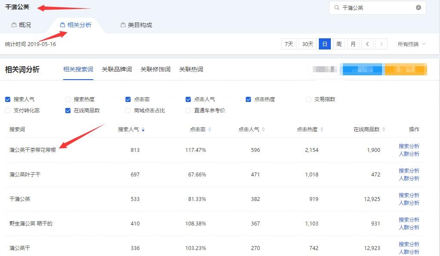Uncheck the 点击热度 checkbox

click(x=248, y=99)
